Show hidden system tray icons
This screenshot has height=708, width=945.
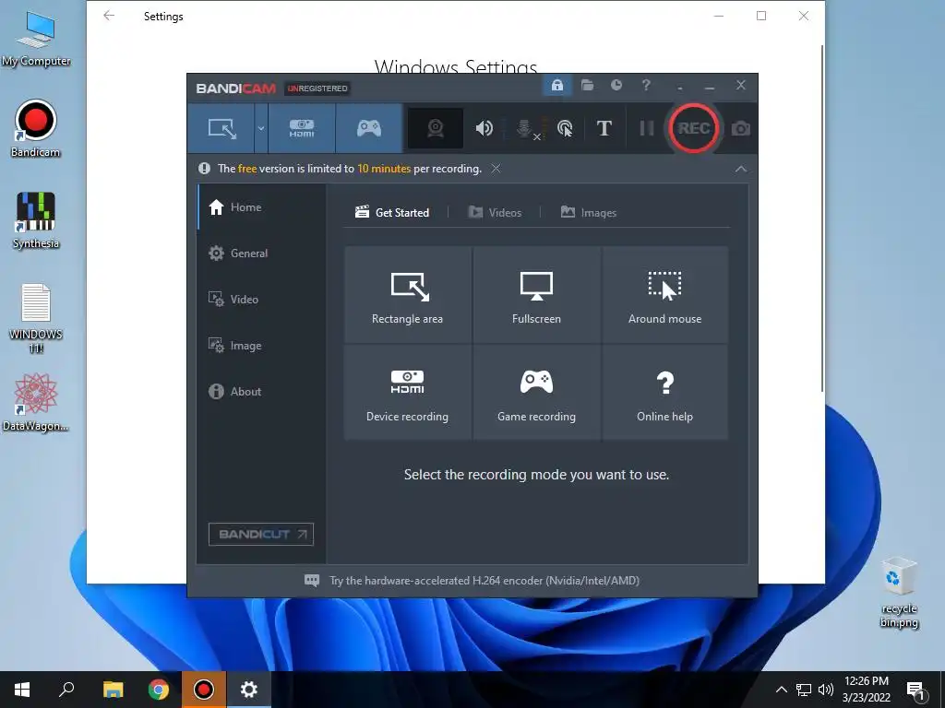pyautogui.click(x=781, y=690)
